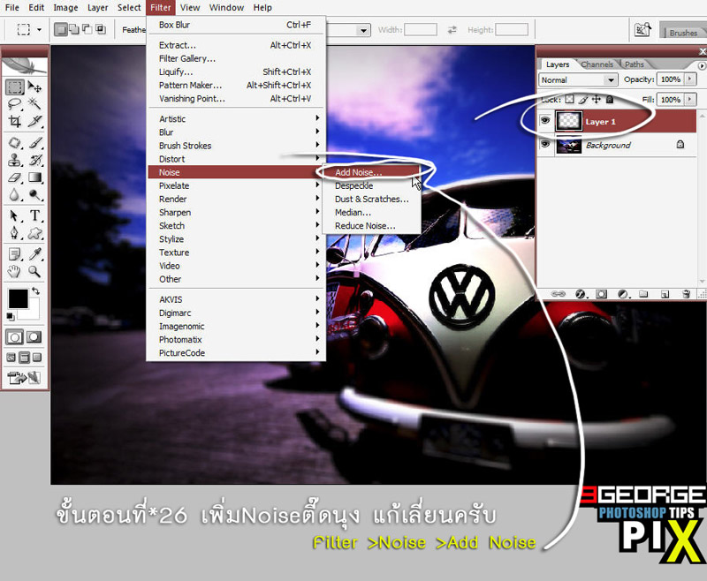The image size is (707, 581).
Task: Open the adjustment layer menu
Action: (x=623, y=294)
